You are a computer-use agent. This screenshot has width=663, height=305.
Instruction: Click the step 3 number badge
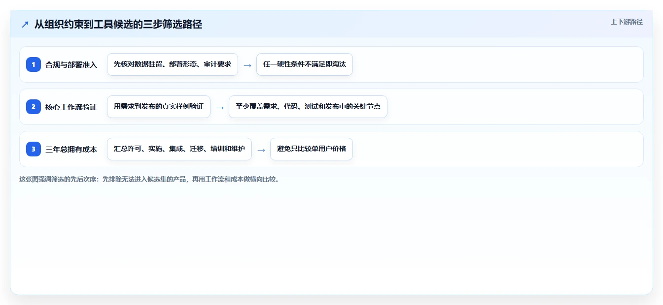point(34,149)
